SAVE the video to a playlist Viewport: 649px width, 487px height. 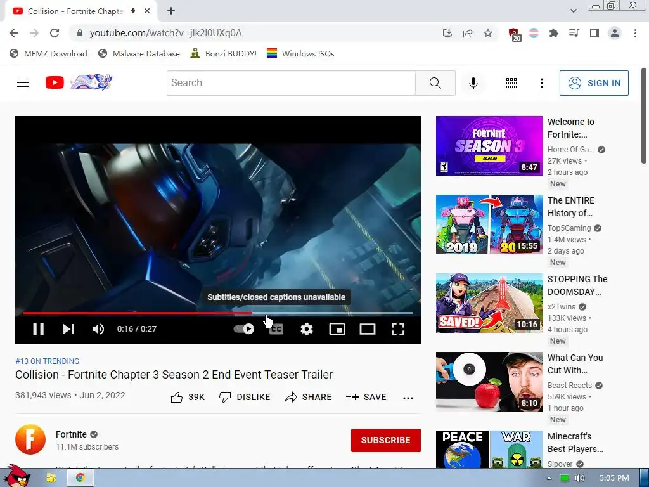click(366, 397)
